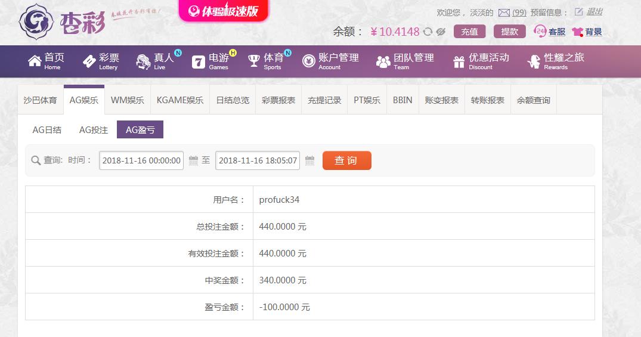Open the 充提记录 tab
This screenshot has width=641, height=337.
(x=324, y=100)
